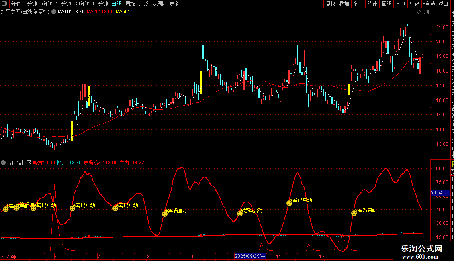454x261 pixels.
Task: Click the 返回 back button
Action: pos(443,4)
